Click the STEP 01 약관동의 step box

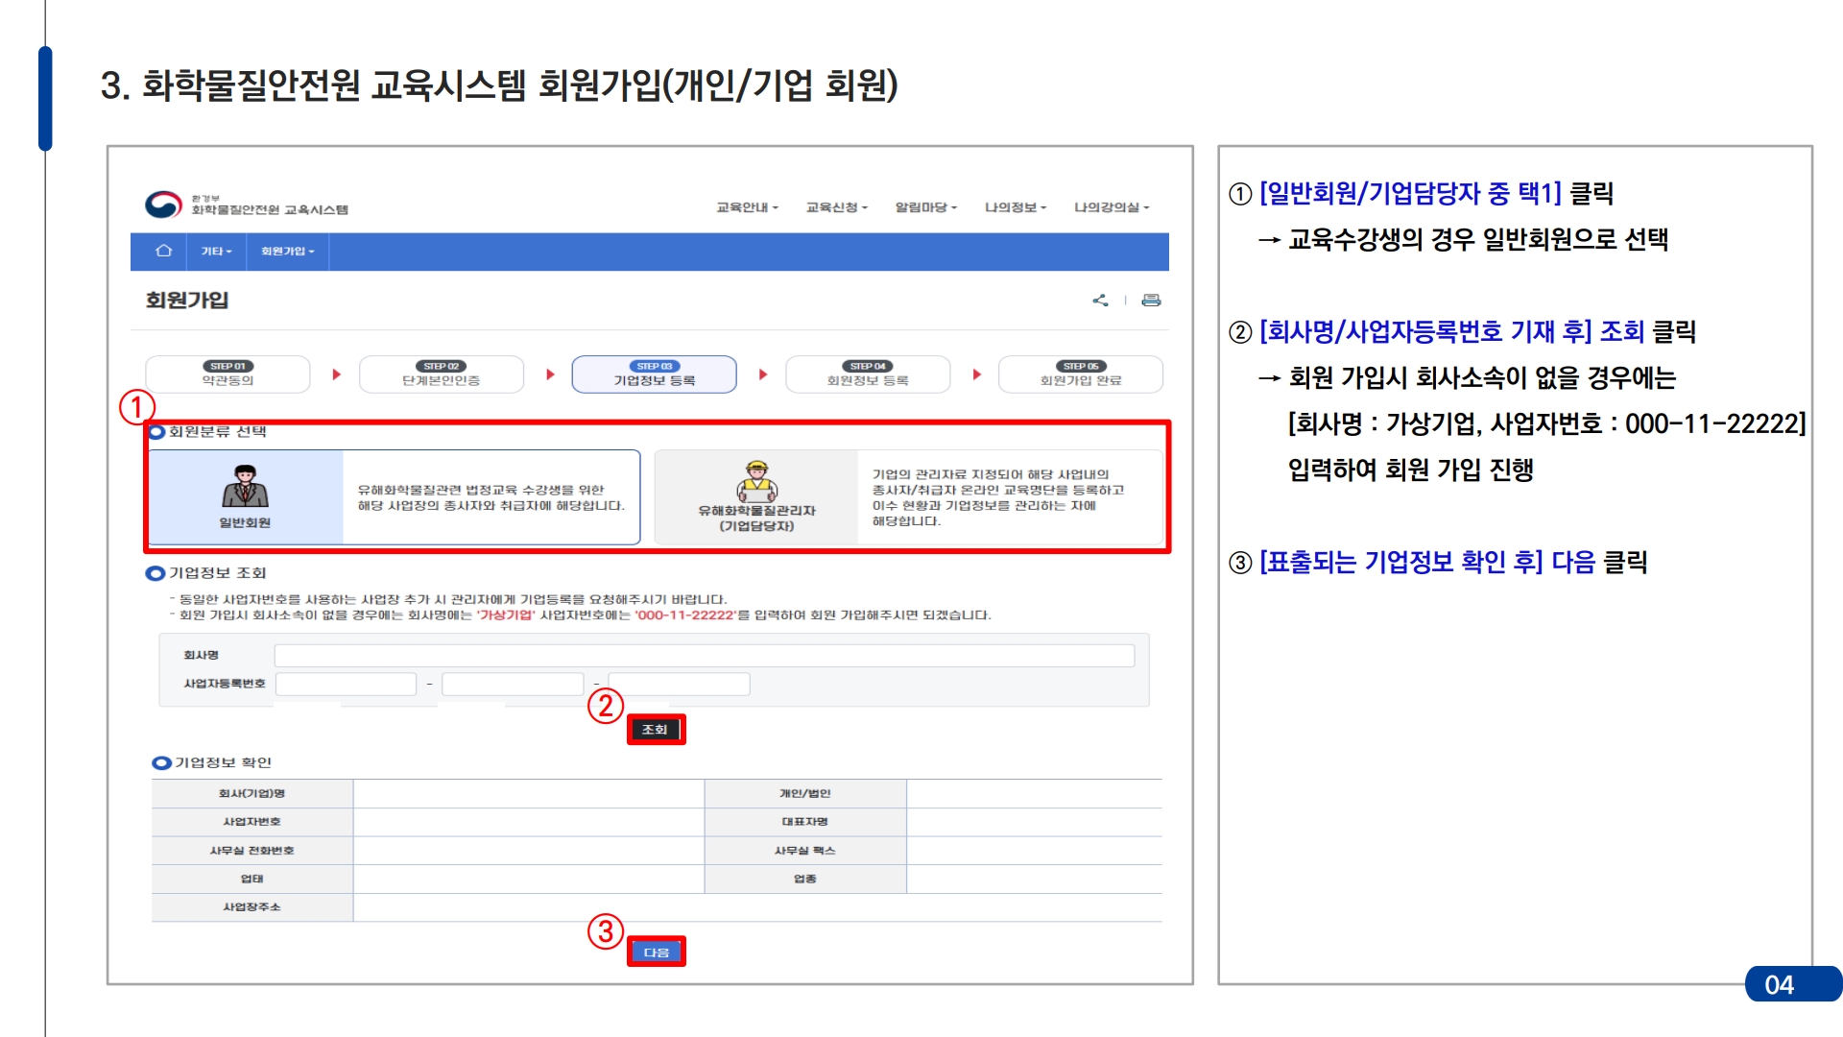click(x=227, y=374)
